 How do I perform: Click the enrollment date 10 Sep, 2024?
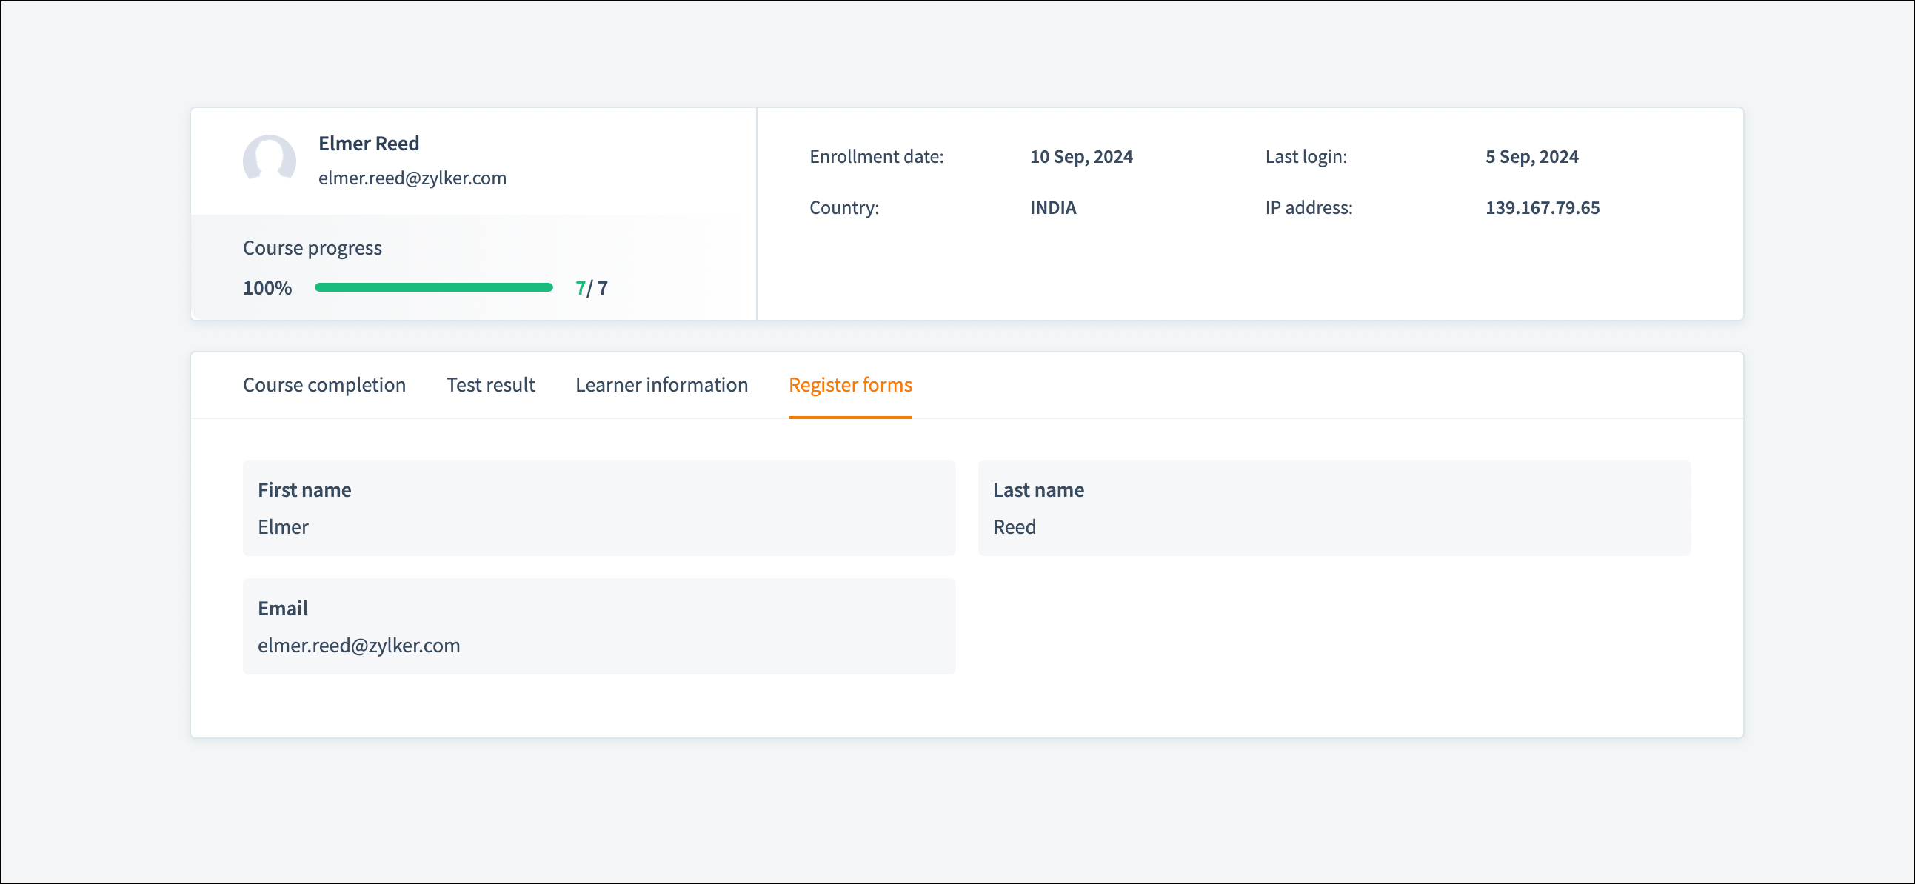1081,157
